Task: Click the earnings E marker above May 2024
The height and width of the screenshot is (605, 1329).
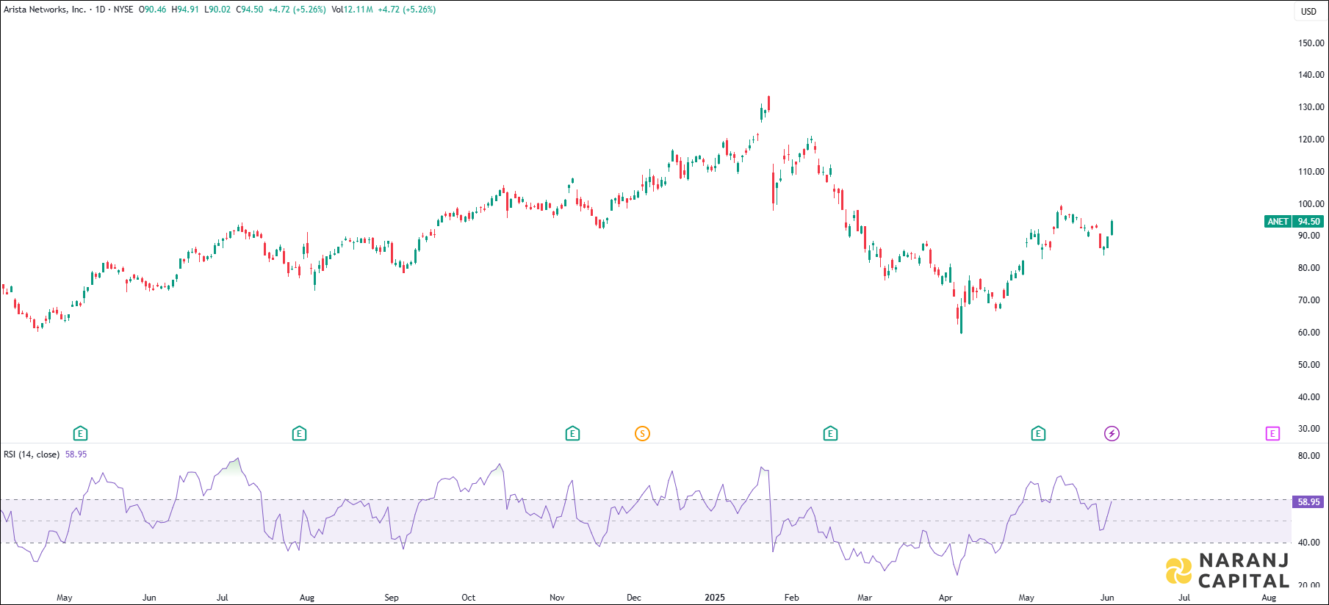Action: click(80, 434)
